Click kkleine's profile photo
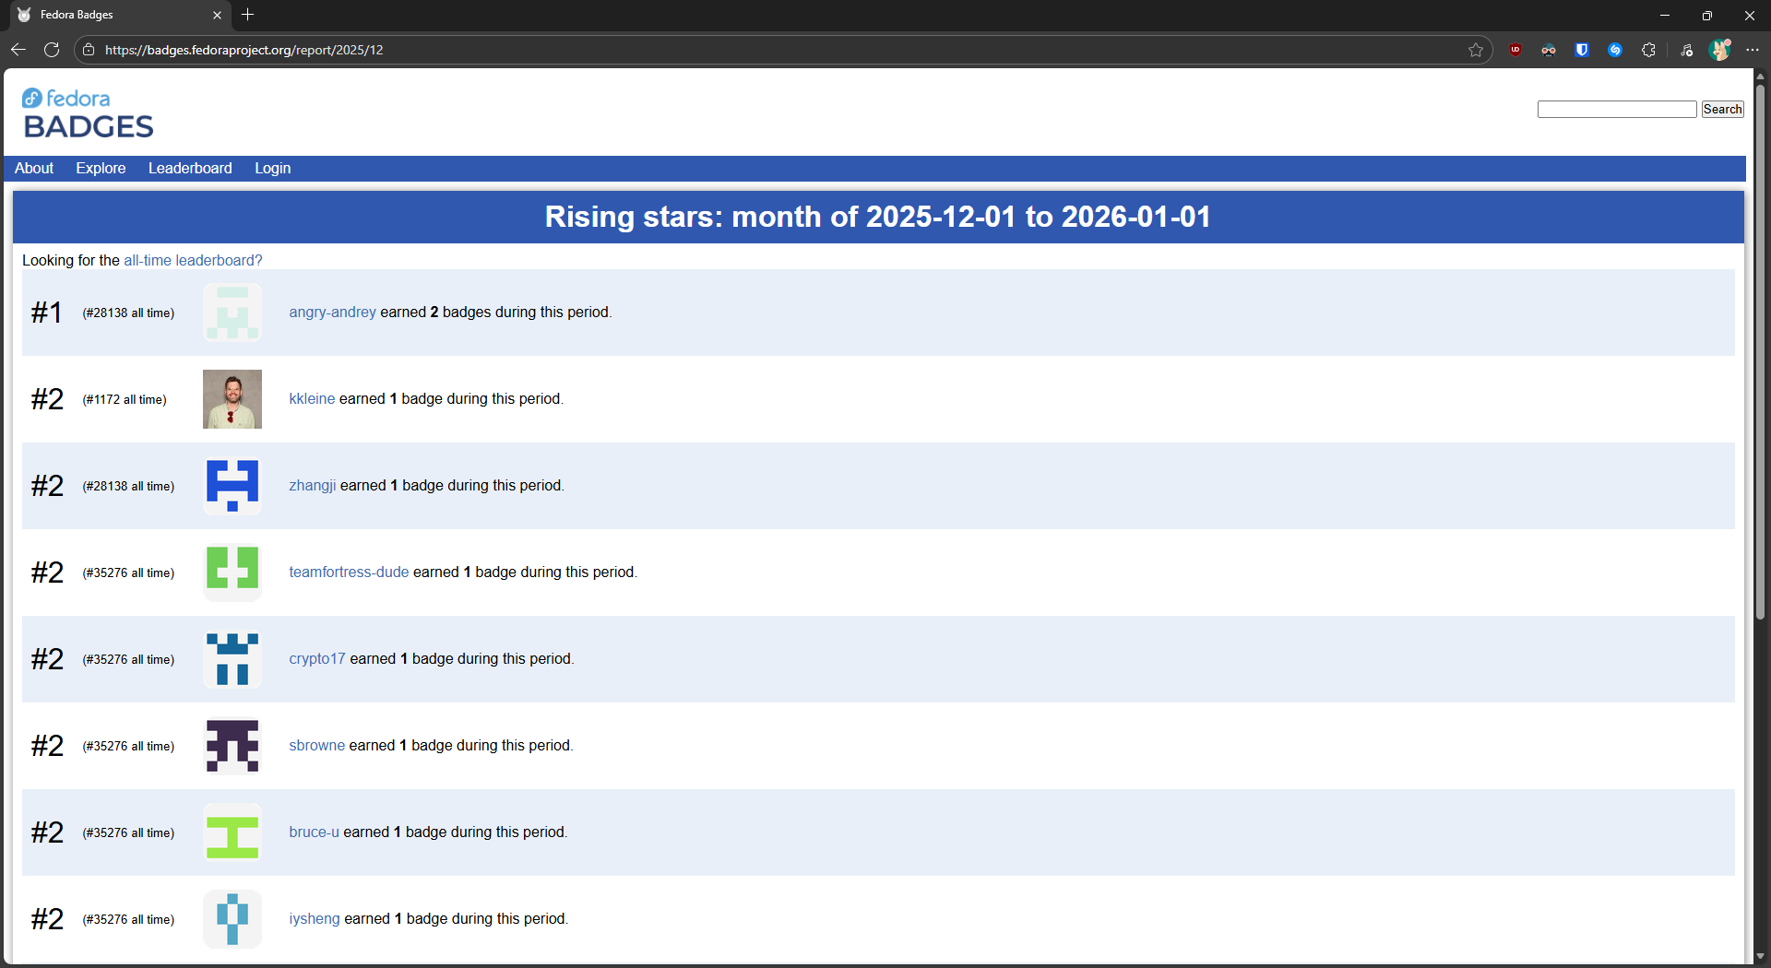This screenshot has height=968, width=1771. [x=232, y=399]
